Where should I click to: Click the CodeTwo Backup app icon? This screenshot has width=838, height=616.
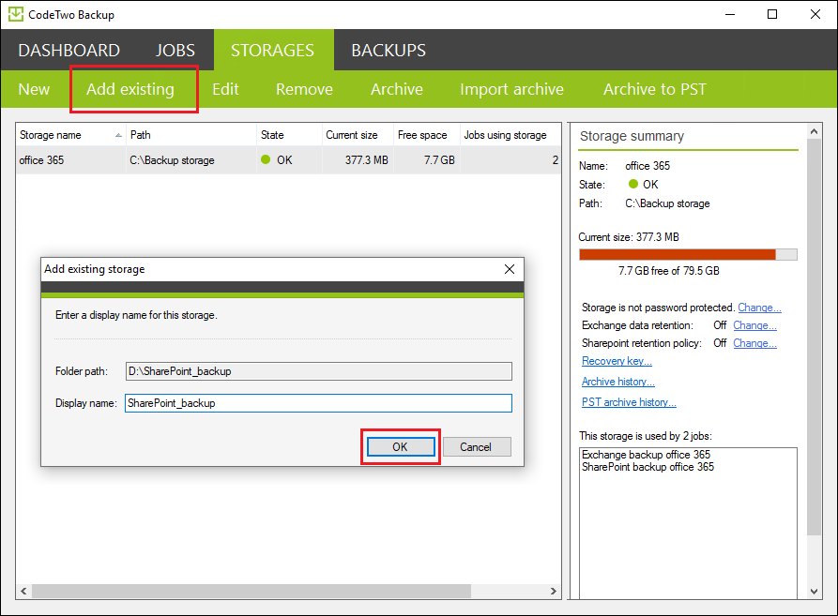(x=16, y=14)
